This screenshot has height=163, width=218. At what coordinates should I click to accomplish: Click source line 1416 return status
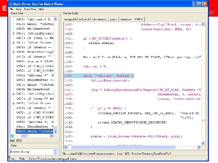click(x=101, y=43)
